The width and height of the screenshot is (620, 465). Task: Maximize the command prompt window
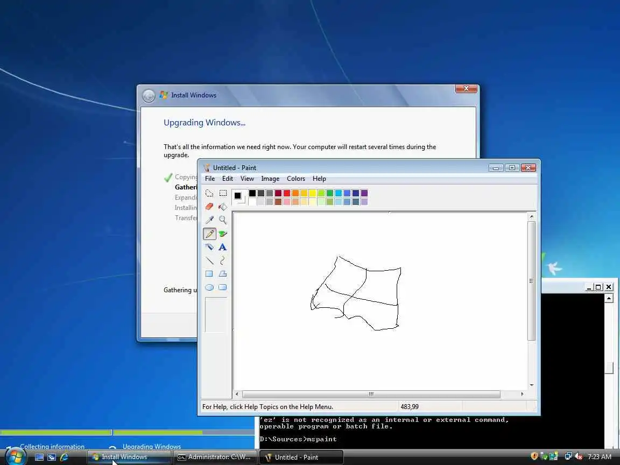coord(598,287)
